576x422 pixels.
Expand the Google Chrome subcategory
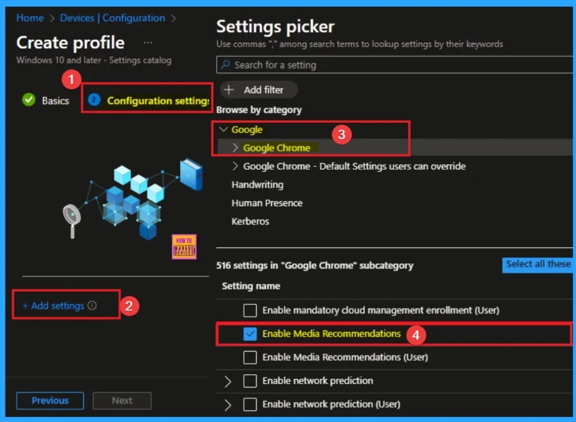pyautogui.click(x=235, y=148)
